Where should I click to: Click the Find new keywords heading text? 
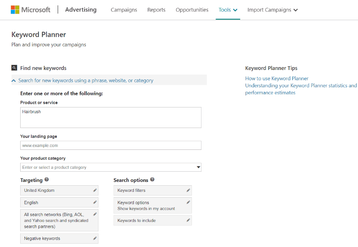[x=43, y=68]
